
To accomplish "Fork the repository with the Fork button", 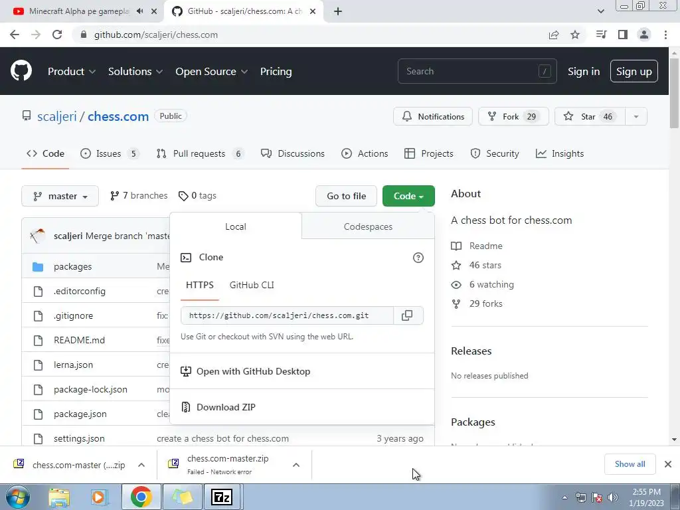I will 513,117.
